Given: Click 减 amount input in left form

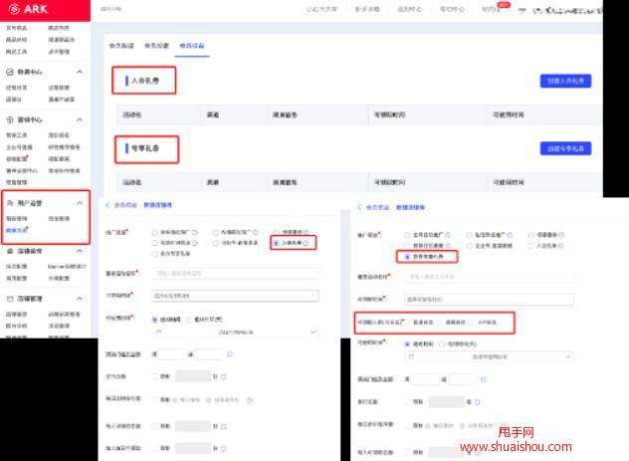Looking at the screenshot, I should point(209,354).
